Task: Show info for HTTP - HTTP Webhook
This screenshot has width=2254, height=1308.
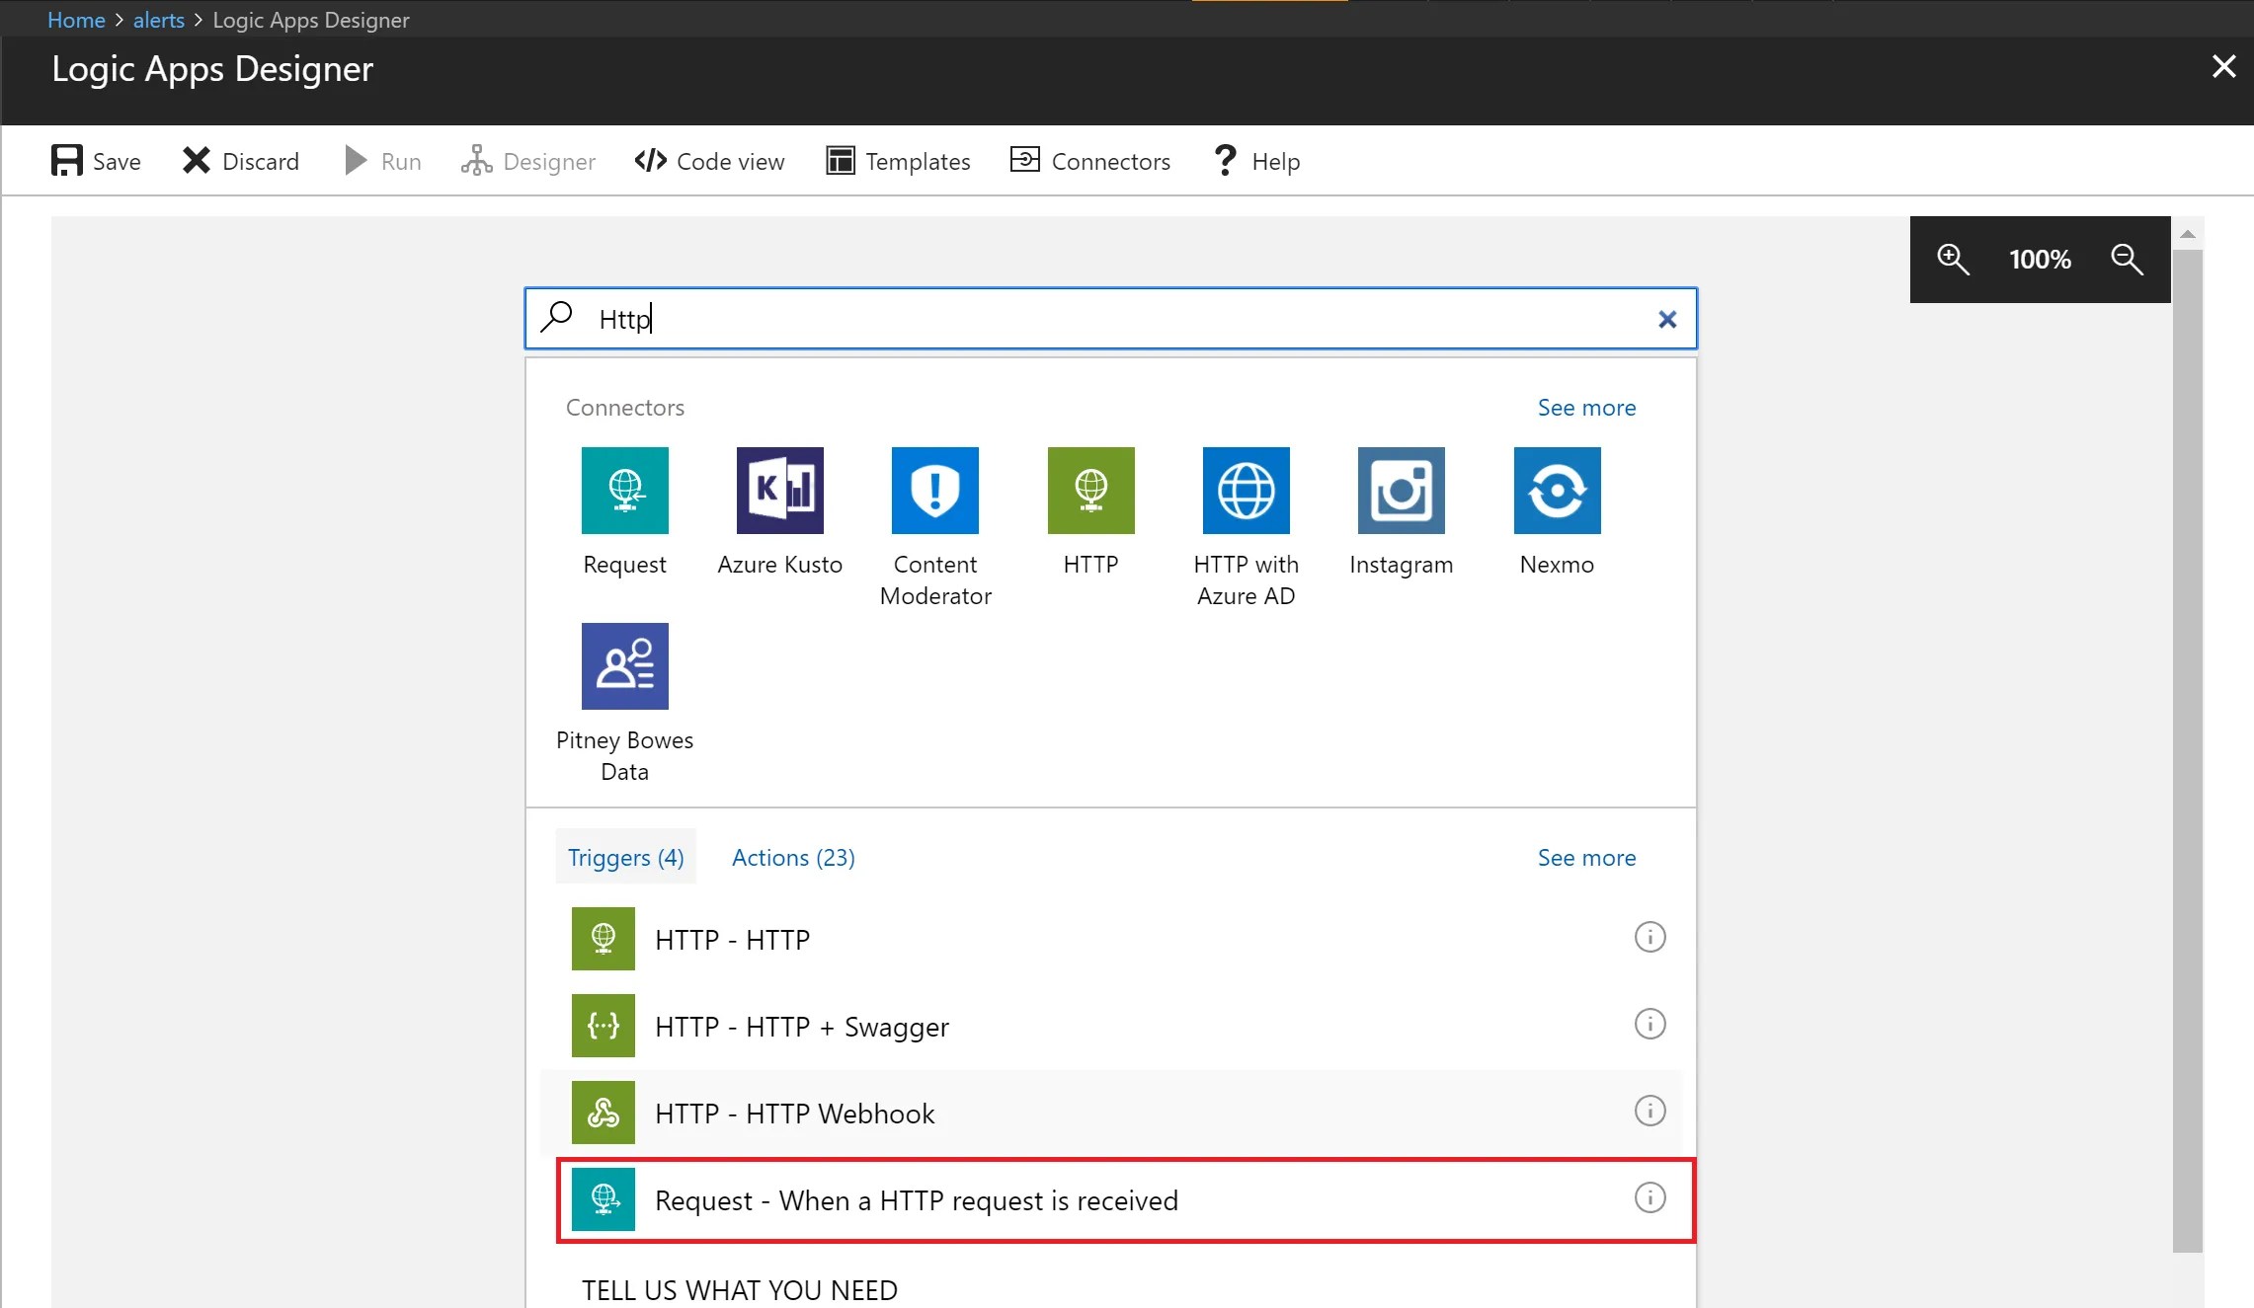Action: (1650, 1111)
